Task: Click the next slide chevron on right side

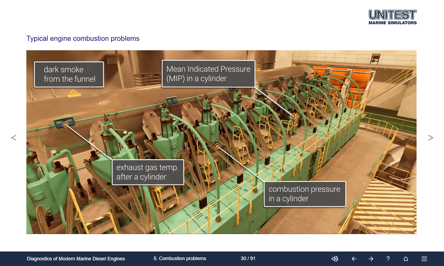Action: (x=431, y=138)
